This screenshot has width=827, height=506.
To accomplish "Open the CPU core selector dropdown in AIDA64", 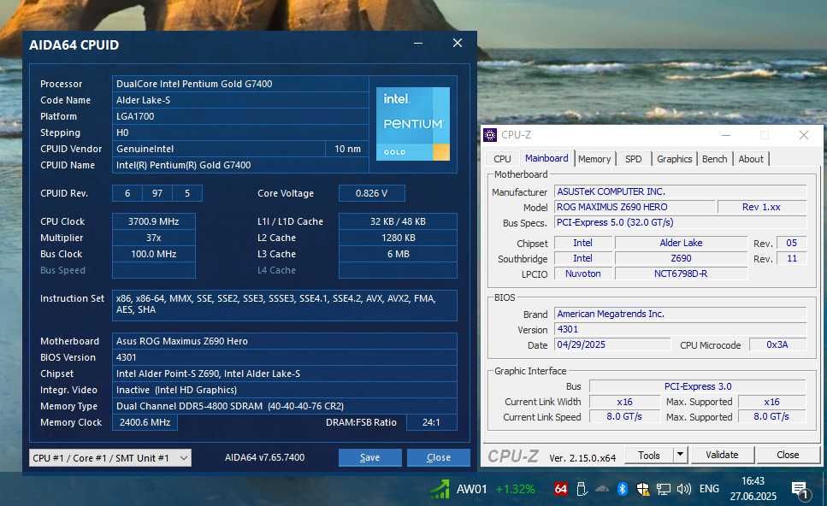I will pos(110,457).
